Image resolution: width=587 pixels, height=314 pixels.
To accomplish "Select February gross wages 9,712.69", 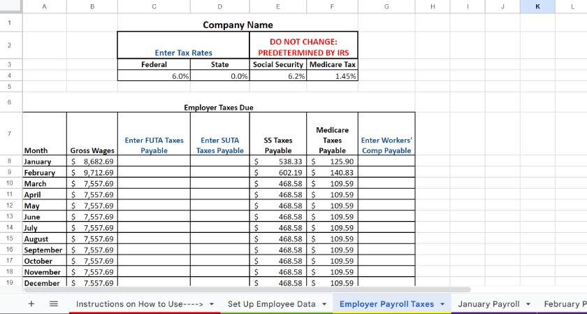I will click(92, 172).
